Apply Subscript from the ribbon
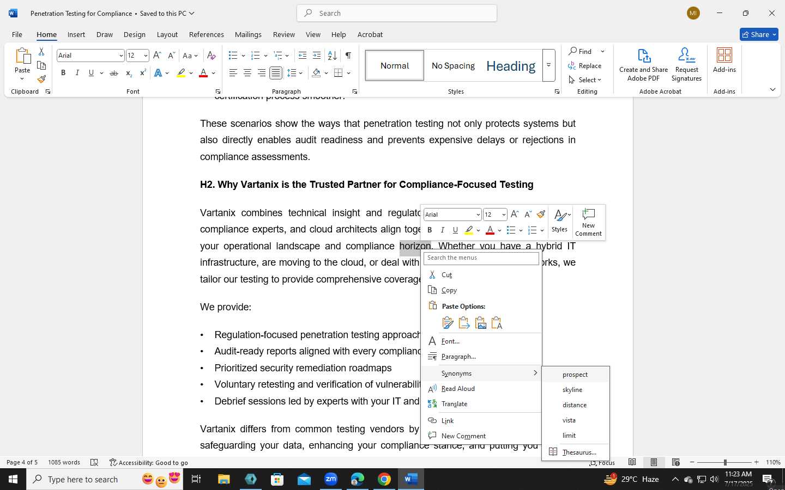This screenshot has width=785, height=490. point(129,73)
